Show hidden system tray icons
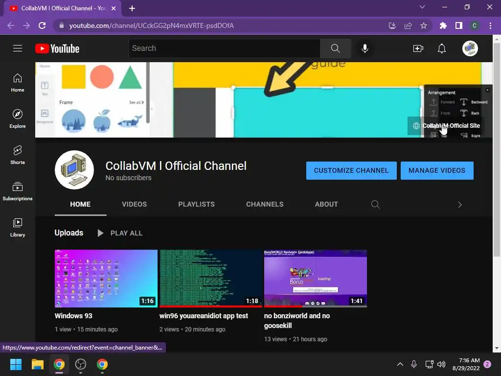501x376 pixels. pyautogui.click(x=400, y=364)
